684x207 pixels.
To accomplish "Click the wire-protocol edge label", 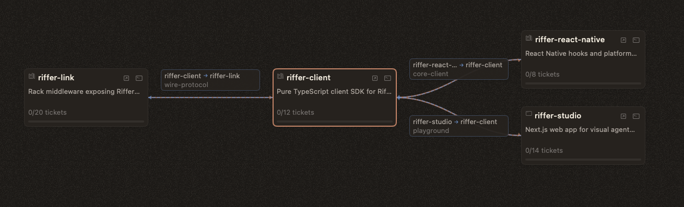I will pyautogui.click(x=210, y=80).
